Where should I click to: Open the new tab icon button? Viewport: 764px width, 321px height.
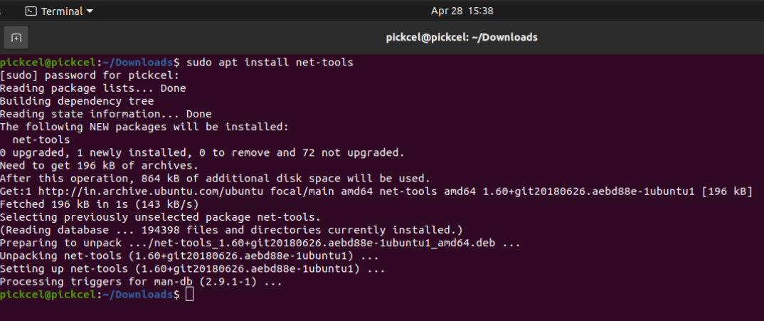click(16, 38)
